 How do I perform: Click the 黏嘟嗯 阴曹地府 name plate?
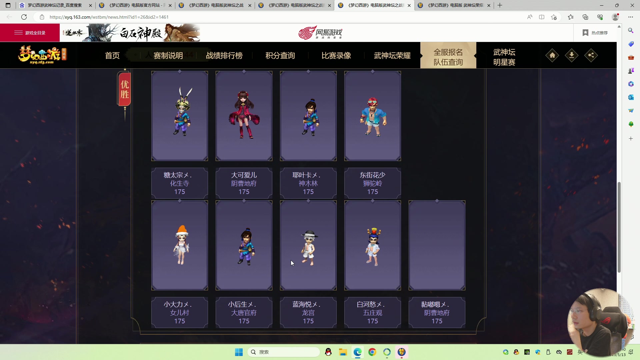(x=437, y=312)
